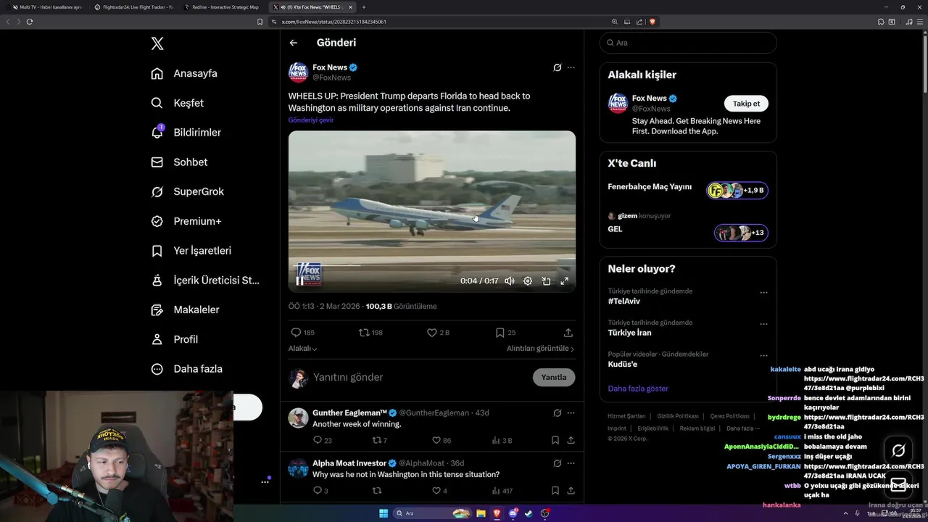This screenshot has height=522, width=928.
Task: Click Alıntıları görüntüle link
Action: [x=540, y=349]
